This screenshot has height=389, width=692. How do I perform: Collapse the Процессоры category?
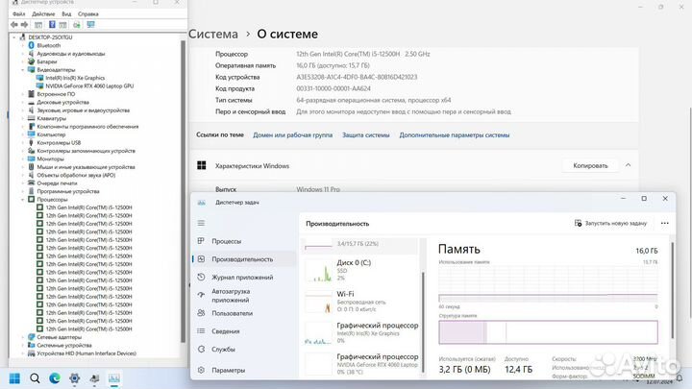pyautogui.click(x=23, y=200)
